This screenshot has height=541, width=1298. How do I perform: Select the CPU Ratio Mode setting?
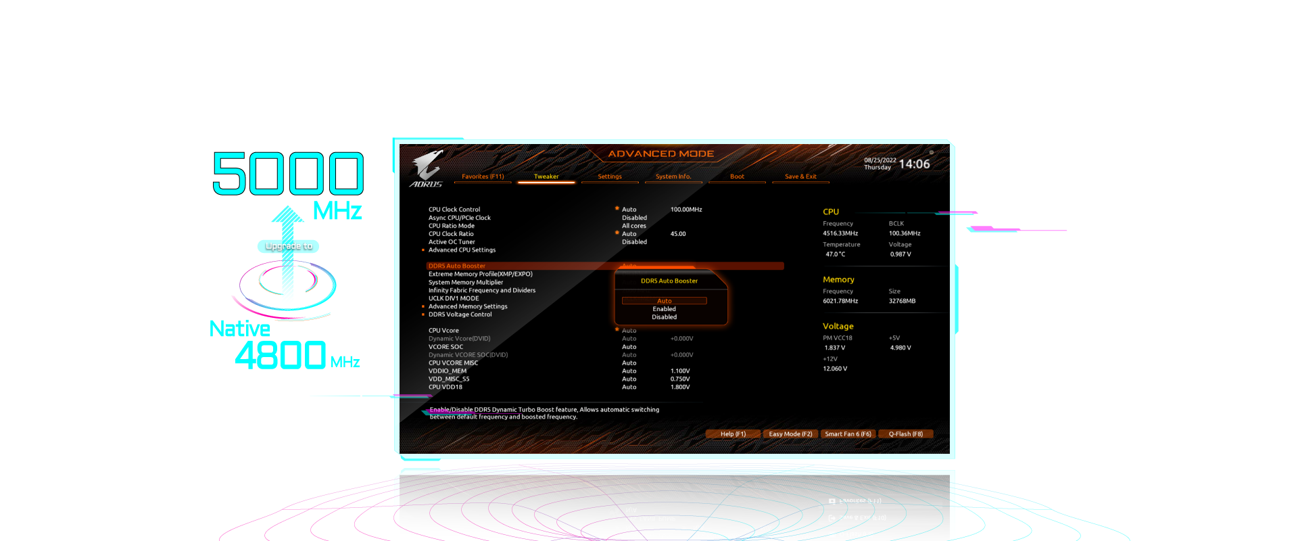click(x=452, y=226)
